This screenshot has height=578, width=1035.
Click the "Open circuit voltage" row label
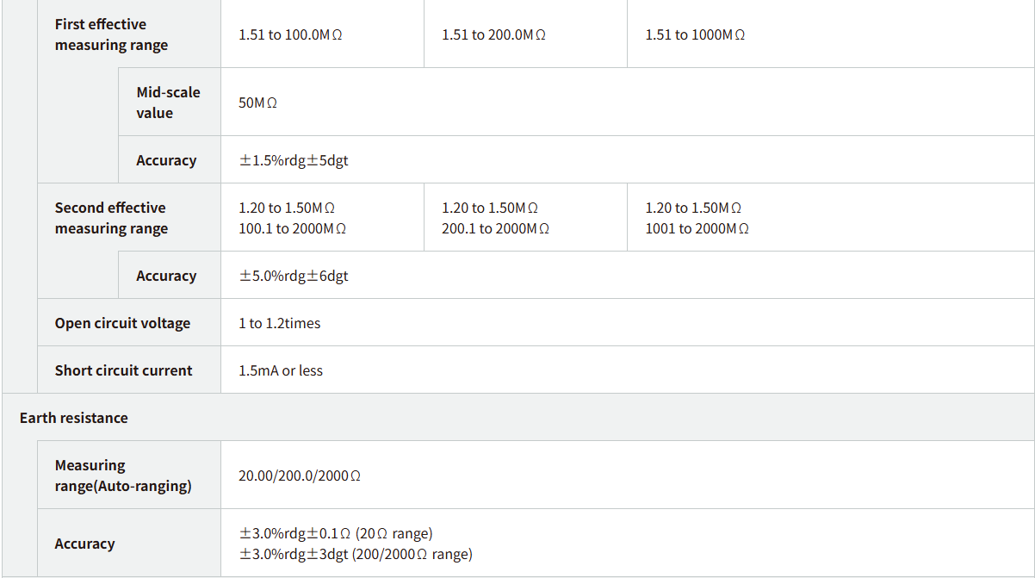pyautogui.click(x=122, y=323)
